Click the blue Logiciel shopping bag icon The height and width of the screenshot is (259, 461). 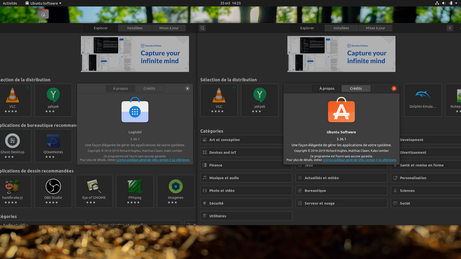pyautogui.click(x=135, y=110)
